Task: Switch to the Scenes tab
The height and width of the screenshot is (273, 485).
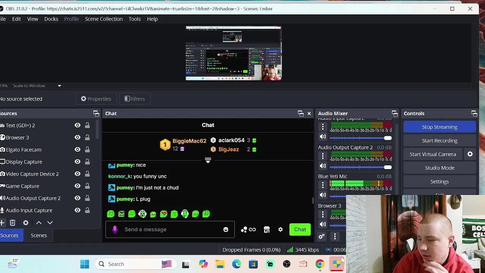Action: pyautogui.click(x=39, y=235)
